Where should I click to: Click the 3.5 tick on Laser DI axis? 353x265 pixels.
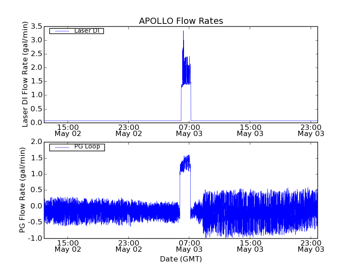(x=37, y=26)
